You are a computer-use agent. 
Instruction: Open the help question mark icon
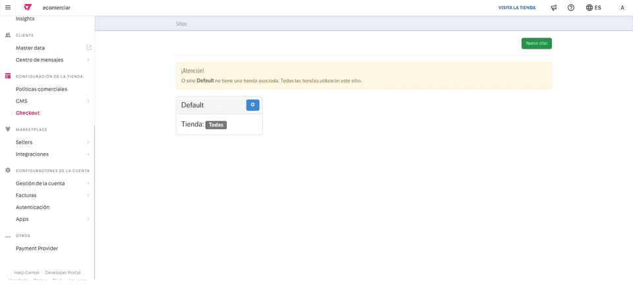571,8
